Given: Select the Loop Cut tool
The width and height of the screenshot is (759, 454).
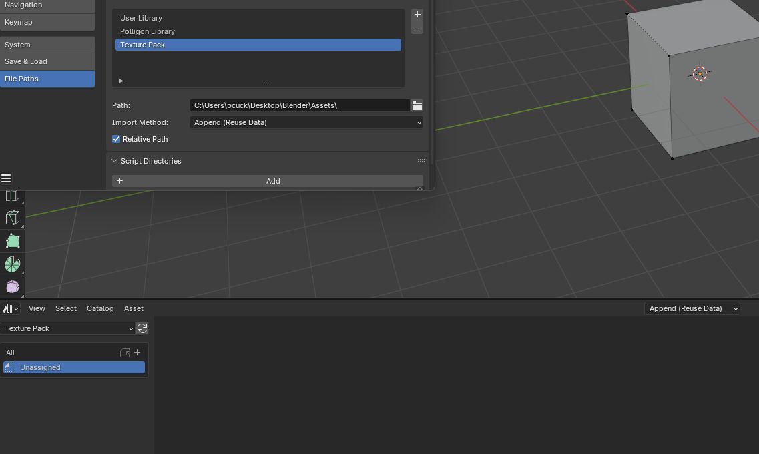Looking at the screenshot, I should pyautogui.click(x=12, y=194).
